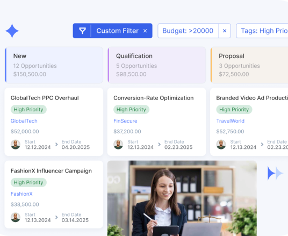
Task: Click owner avatar on GlobalTech PPC card
Action: pyautogui.click(x=16, y=145)
